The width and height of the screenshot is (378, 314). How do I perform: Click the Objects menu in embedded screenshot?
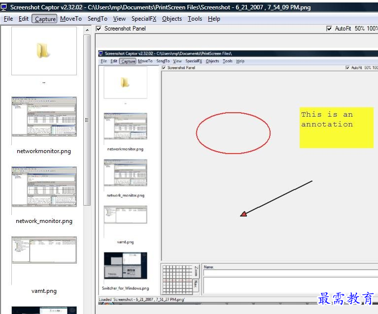pos(212,61)
